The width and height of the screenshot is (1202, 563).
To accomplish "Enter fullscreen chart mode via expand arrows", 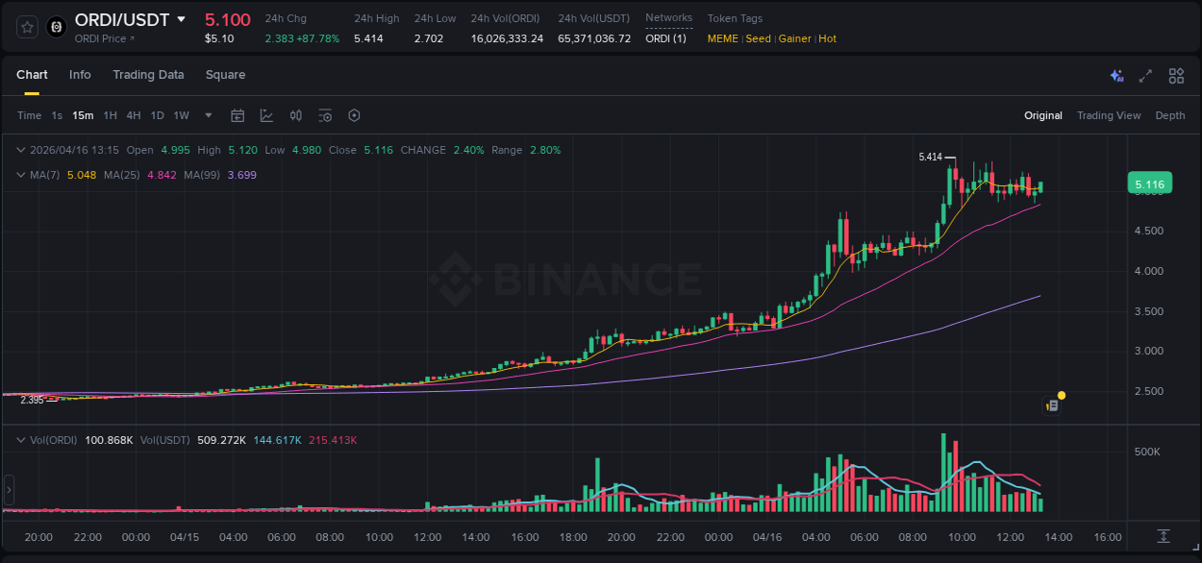I will pyautogui.click(x=1143, y=75).
